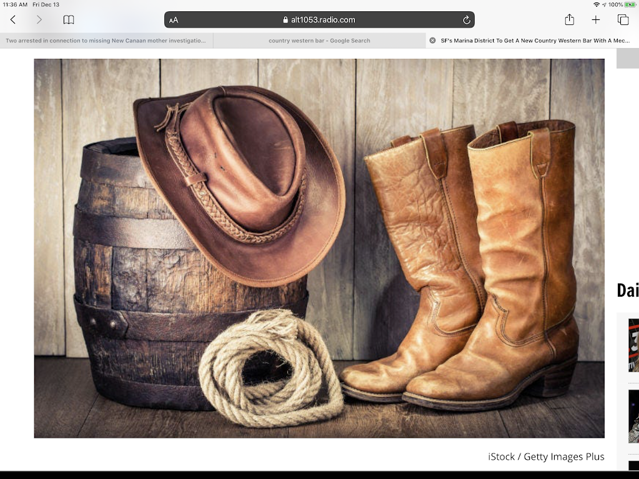The height and width of the screenshot is (479, 639).
Task: Go back to the previous page
Action: [x=12, y=20]
